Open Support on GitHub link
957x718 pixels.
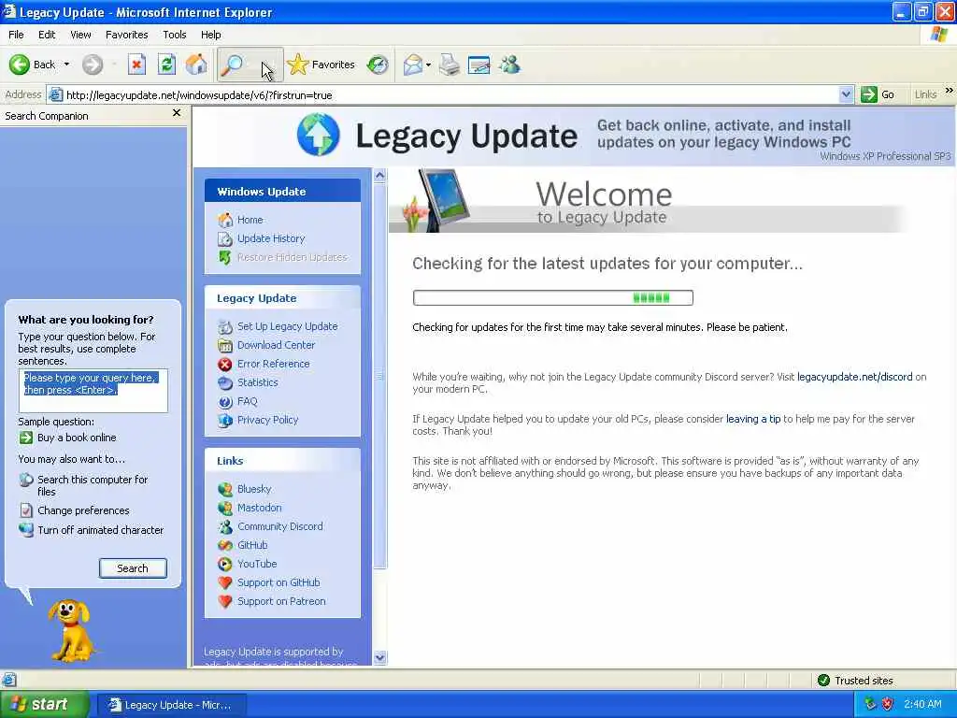(269, 582)
